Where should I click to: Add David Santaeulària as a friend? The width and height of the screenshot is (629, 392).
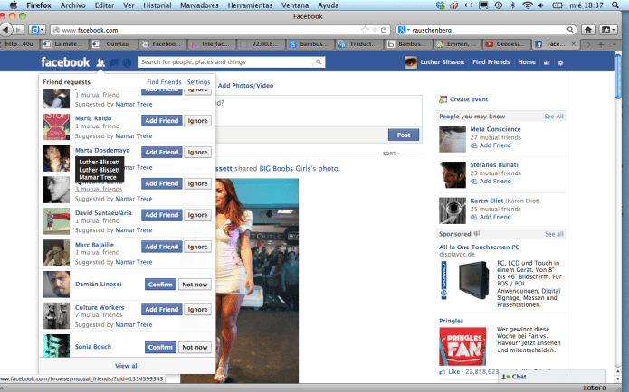click(162, 215)
